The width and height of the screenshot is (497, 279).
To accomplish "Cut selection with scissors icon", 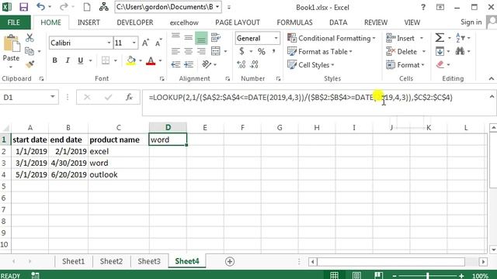I will [x=30, y=38].
